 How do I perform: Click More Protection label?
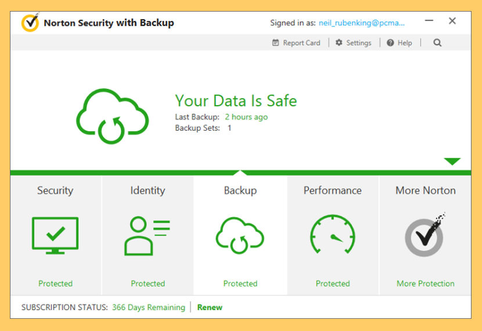(x=426, y=283)
